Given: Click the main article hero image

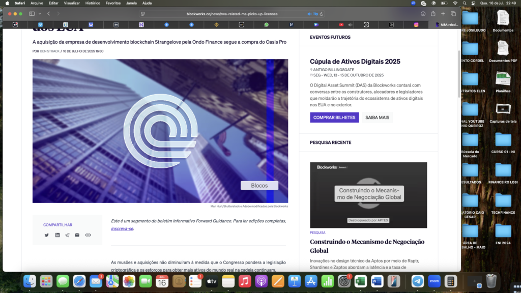Looking at the screenshot, I should click(x=160, y=131).
